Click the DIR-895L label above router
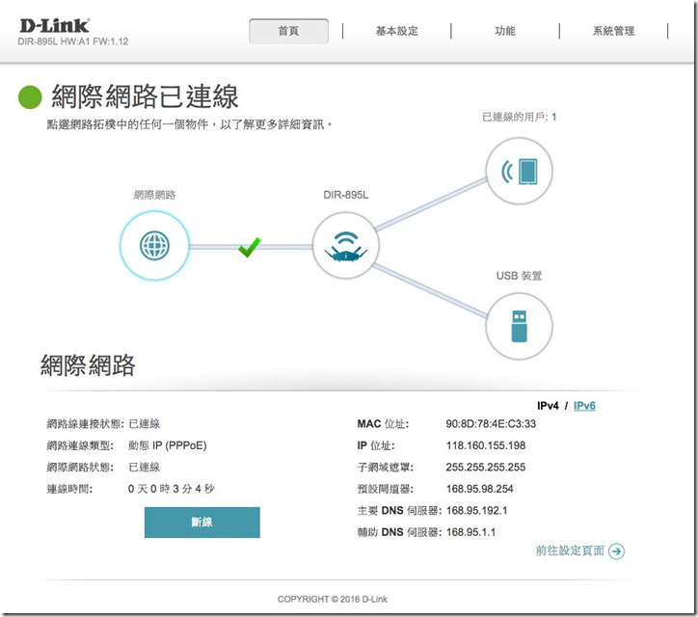Screen dimensions: 698x617 [346, 195]
